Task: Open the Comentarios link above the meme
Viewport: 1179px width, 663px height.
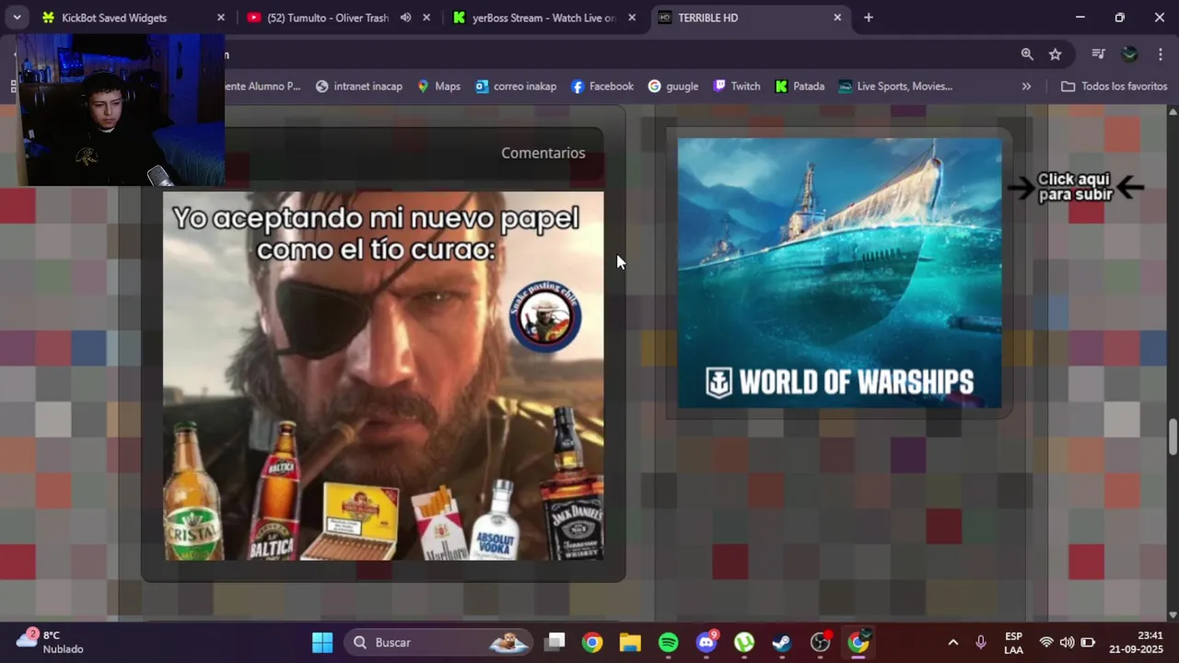Action: [543, 153]
